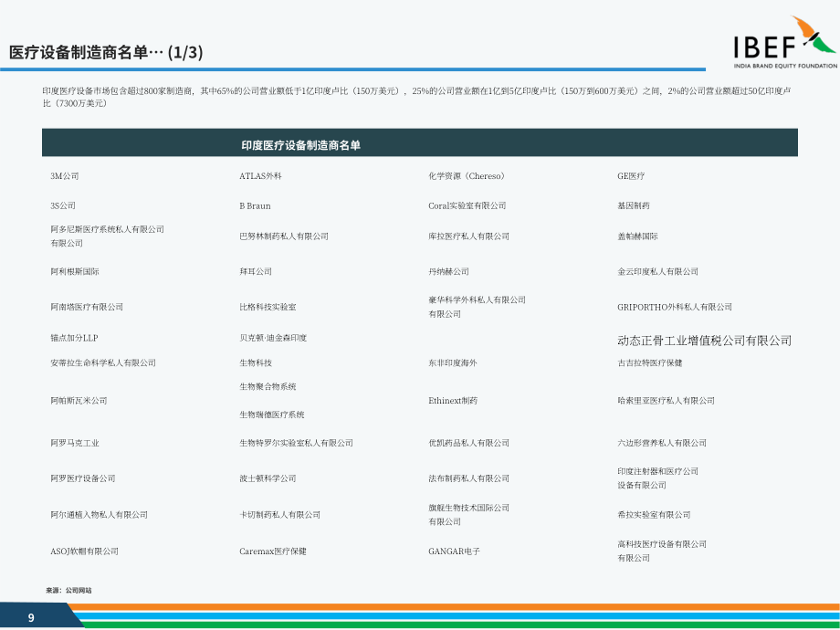
Task: Select the 阿罗马克工业 cell
Action: [x=75, y=443]
